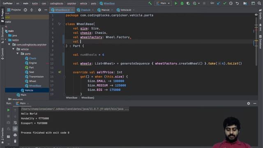The width and height of the screenshot is (263, 148).
Task: Open the Database tool window tab
Action: [261, 42]
